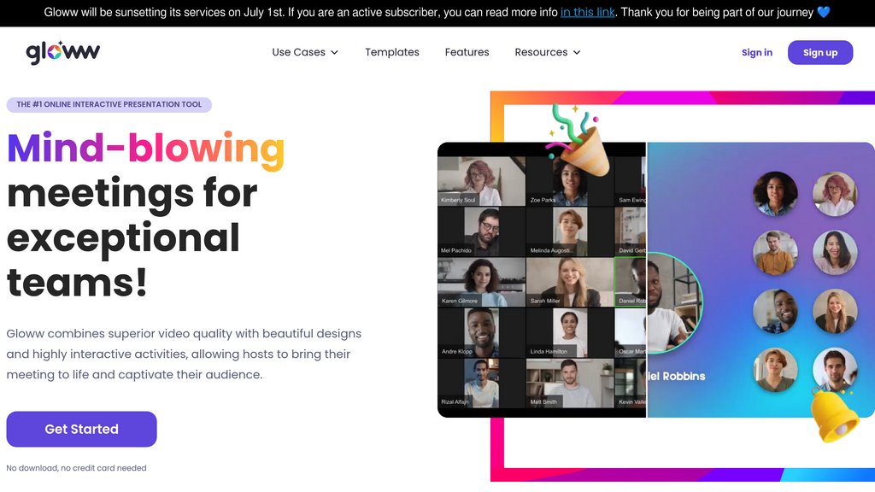This screenshot has height=492, width=875.
Task: Click the #1 Online Interactive Presentation Tool badge
Action: pyautogui.click(x=109, y=104)
